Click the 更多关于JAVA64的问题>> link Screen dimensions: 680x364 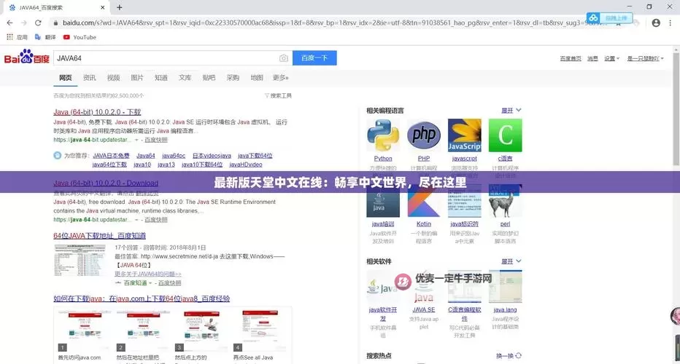coord(148,274)
